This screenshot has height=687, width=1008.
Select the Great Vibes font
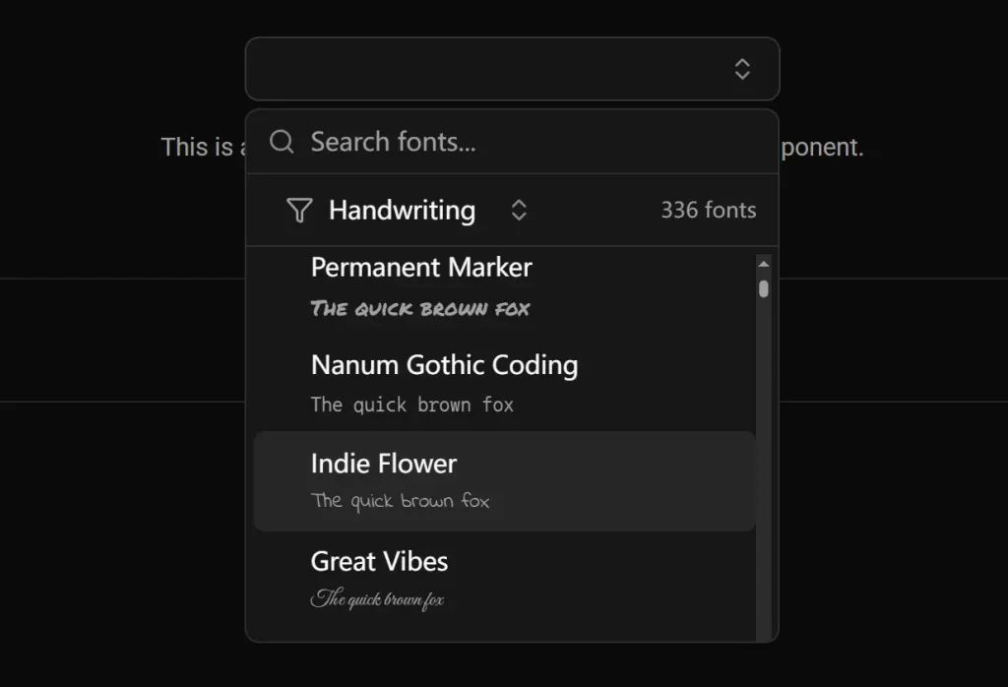[379, 561]
